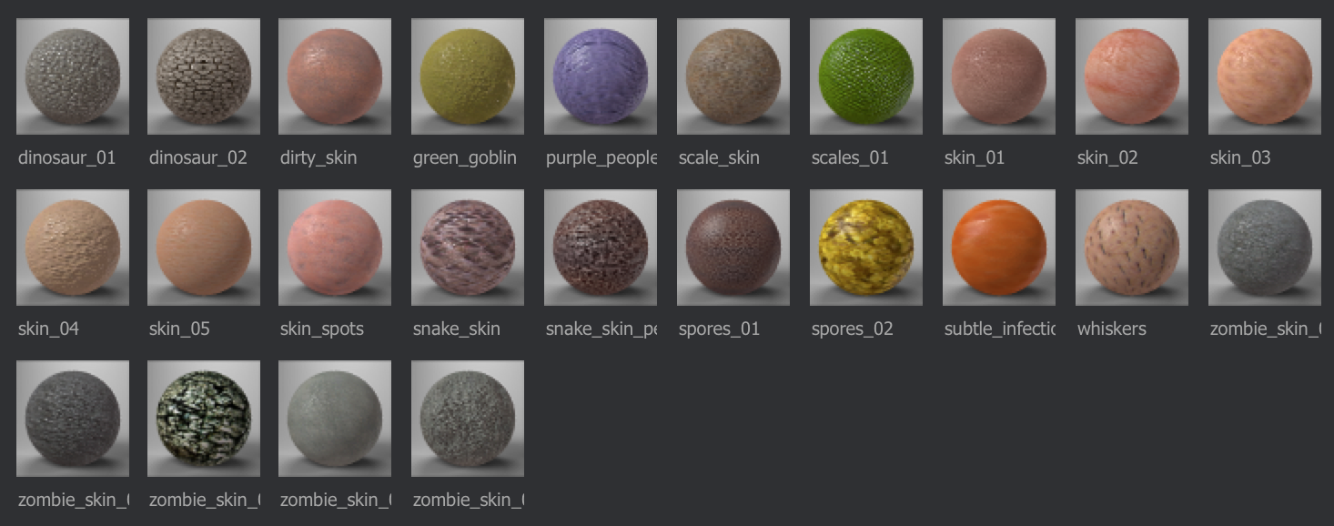Click the skin_04 material thumbnail
This screenshot has height=526, width=1334.
click(73, 248)
